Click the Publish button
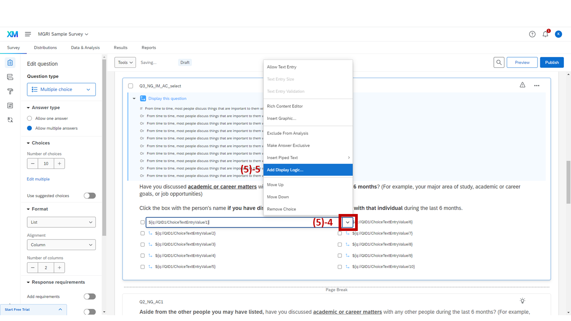This screenshot has width=571, height=321. click(x=552, y=62)
